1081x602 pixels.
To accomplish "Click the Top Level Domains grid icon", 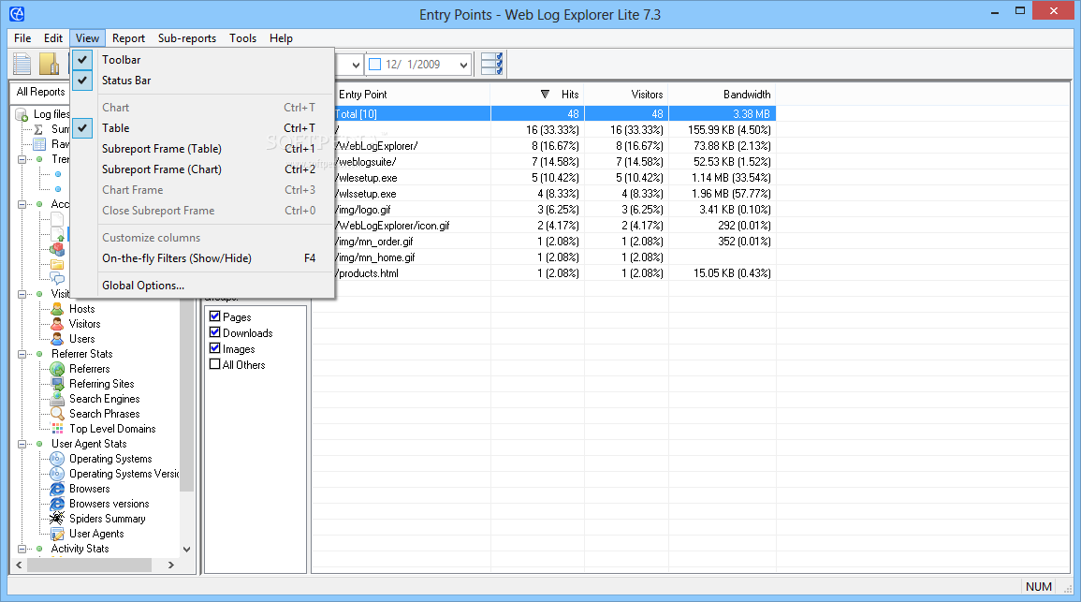I will [x=58, y=429].
